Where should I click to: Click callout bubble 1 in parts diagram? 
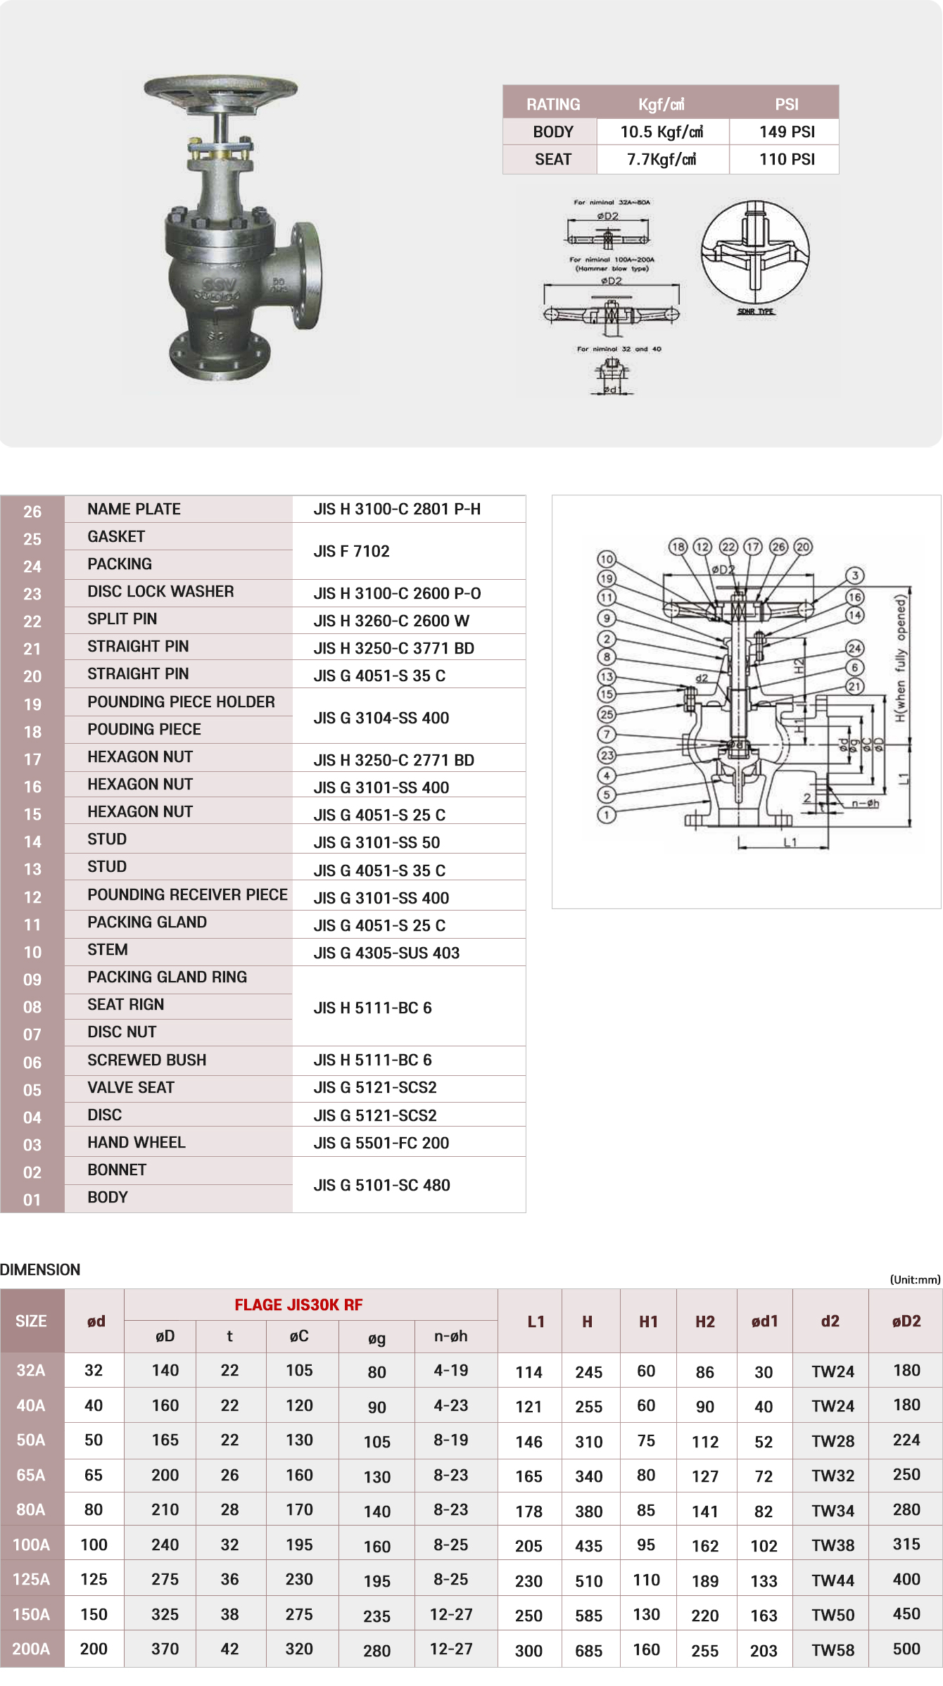607,816
